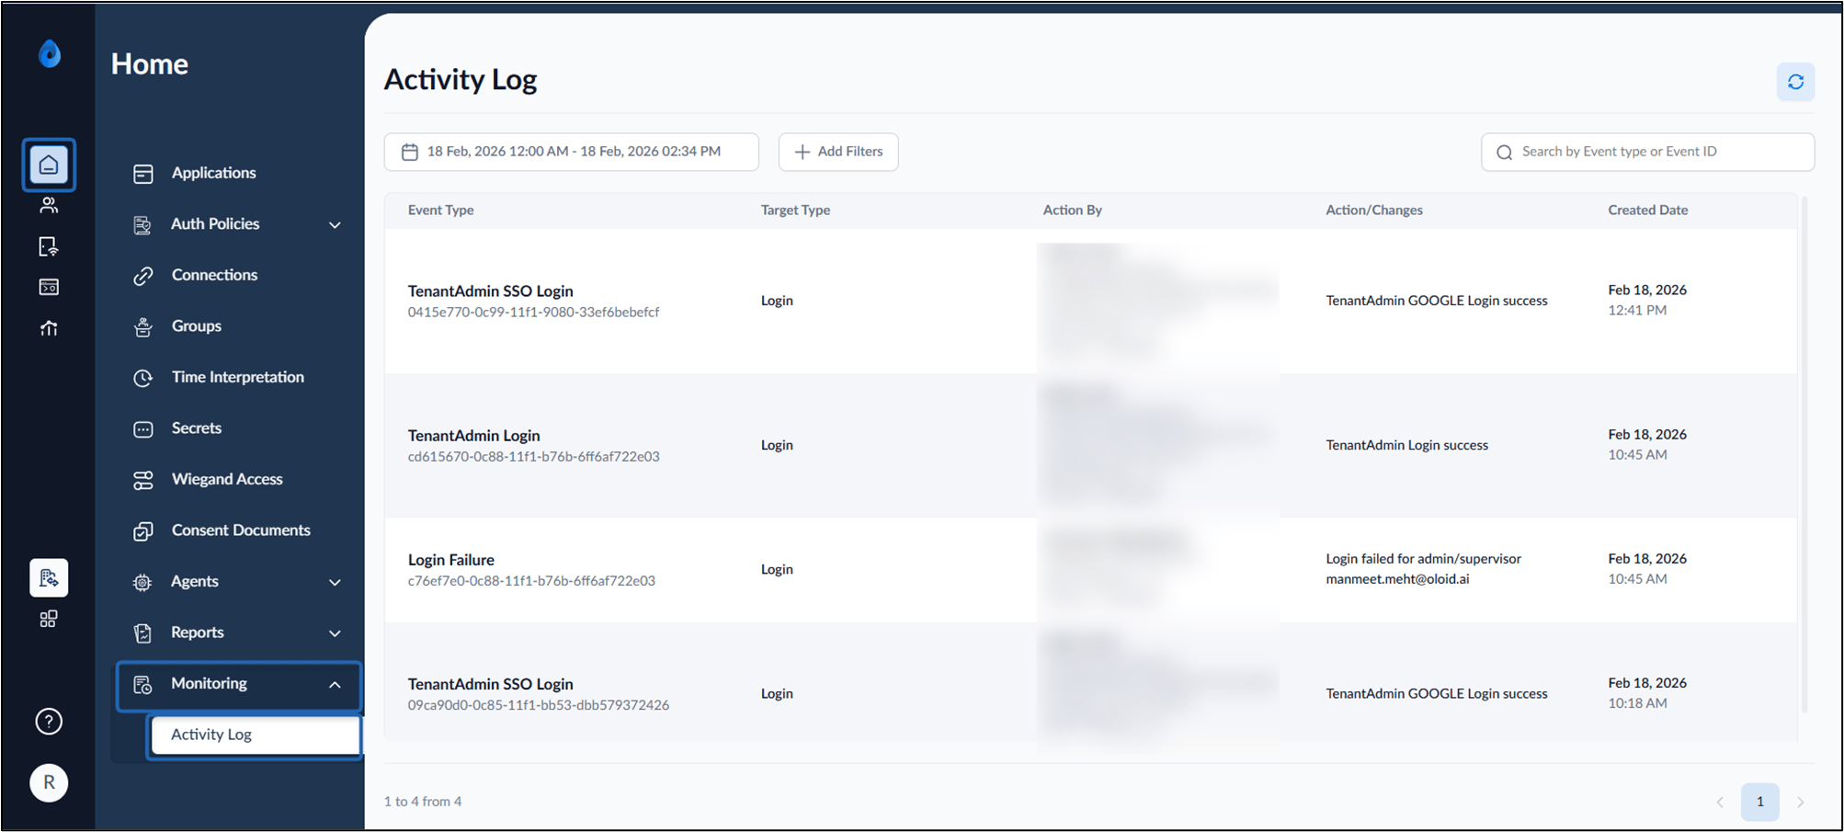Click the highlighted monitoring icon in the rail
Viewport: 1844px width, 832px height.
49,577
